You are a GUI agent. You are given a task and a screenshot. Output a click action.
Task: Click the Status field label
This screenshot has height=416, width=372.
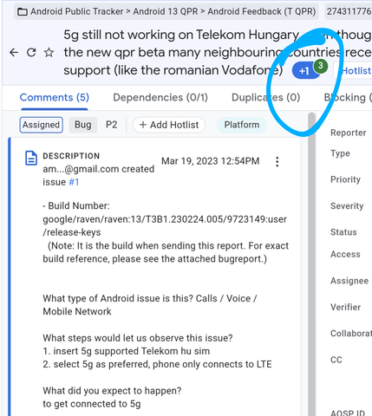[x=343, y=232]
